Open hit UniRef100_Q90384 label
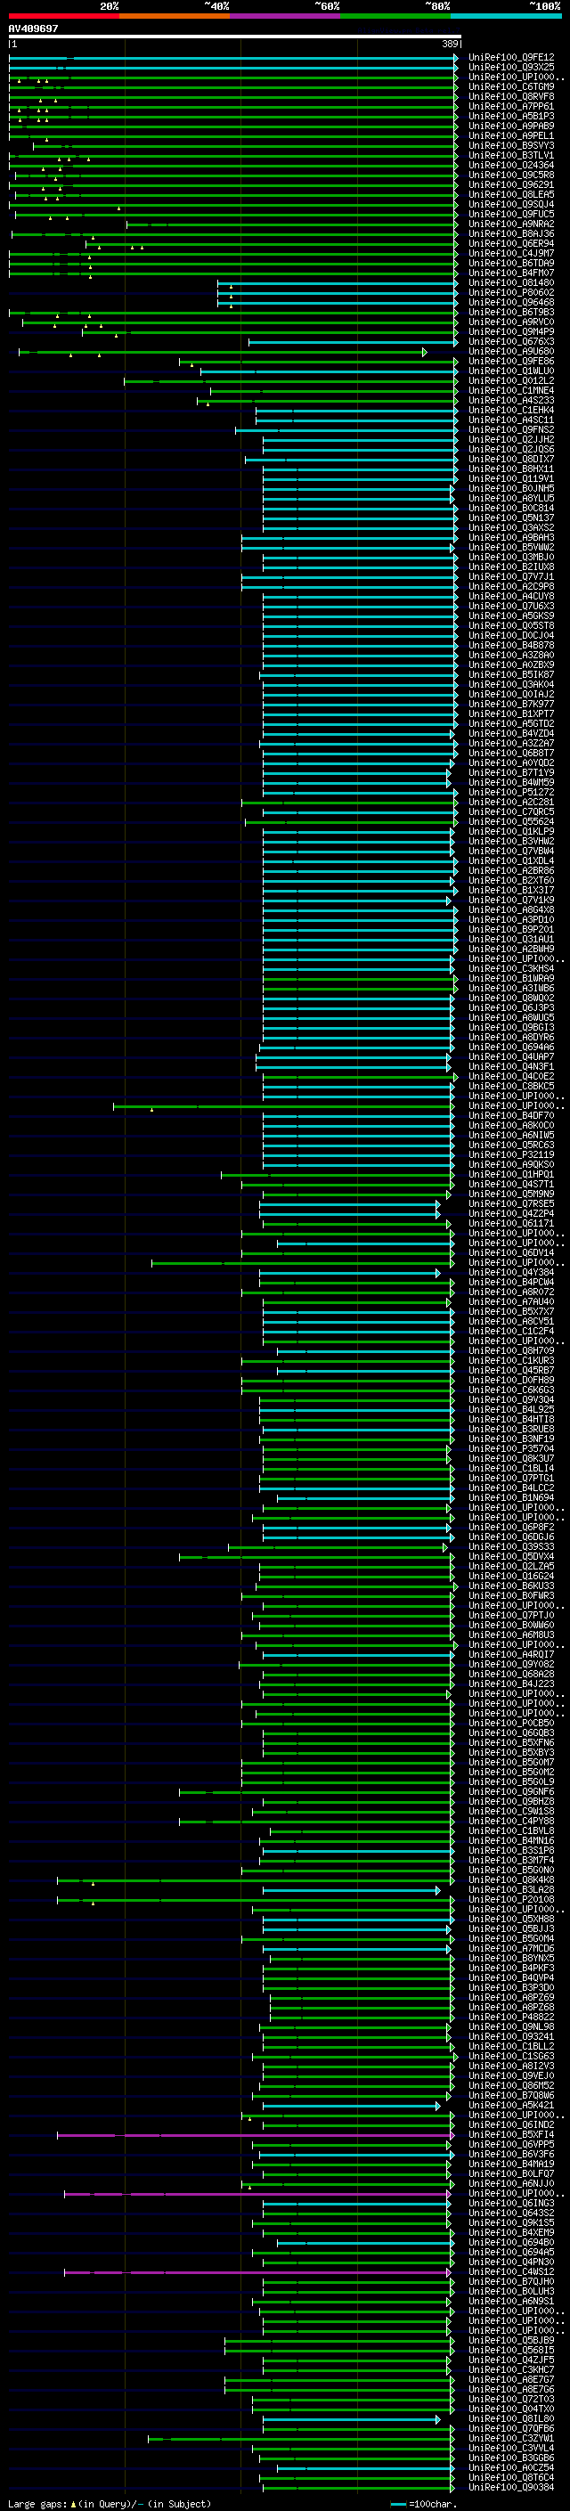The image size is (570, 2511). (510, 2488)
